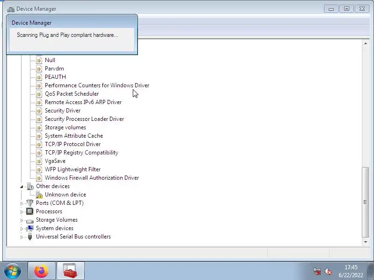Viewport: 374px width, 280px height.
Task: Open the Windows Start menu
Action: tap(13, 271)
